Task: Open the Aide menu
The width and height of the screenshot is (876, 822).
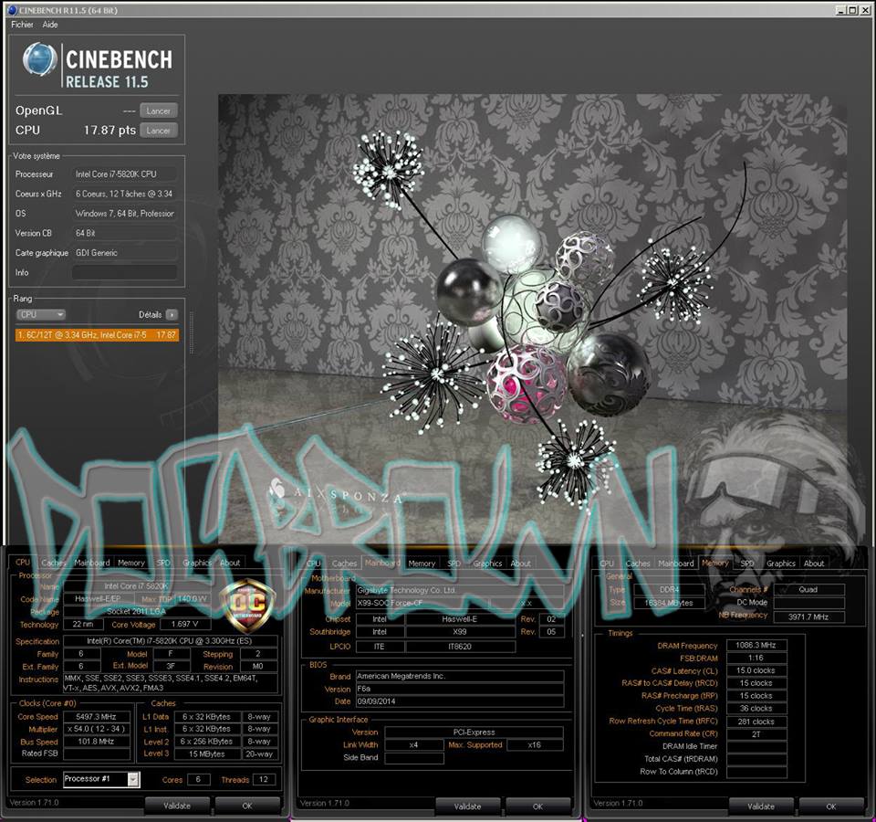Action: tap(49, 25)
